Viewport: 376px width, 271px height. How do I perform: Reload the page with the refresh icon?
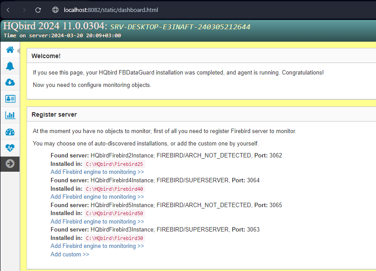click(x=38, y=10)
